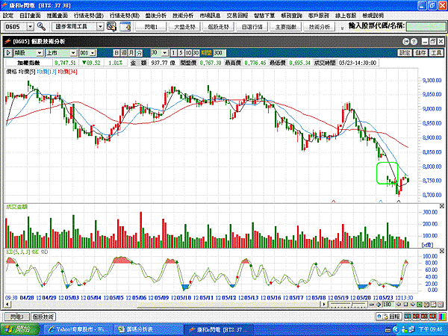448x336 pixels.
Task: Click the chart horizontal scrollbar track
Action: pyautogui.click(x=167, y=305)
